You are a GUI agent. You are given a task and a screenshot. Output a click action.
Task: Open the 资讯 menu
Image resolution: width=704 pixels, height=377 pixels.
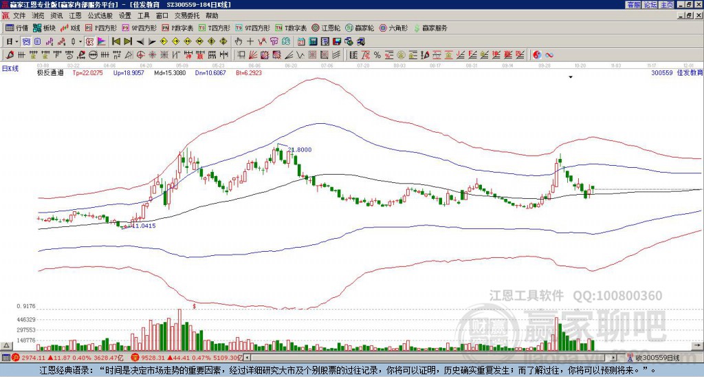pyautogui.click(x=56, y=16)
